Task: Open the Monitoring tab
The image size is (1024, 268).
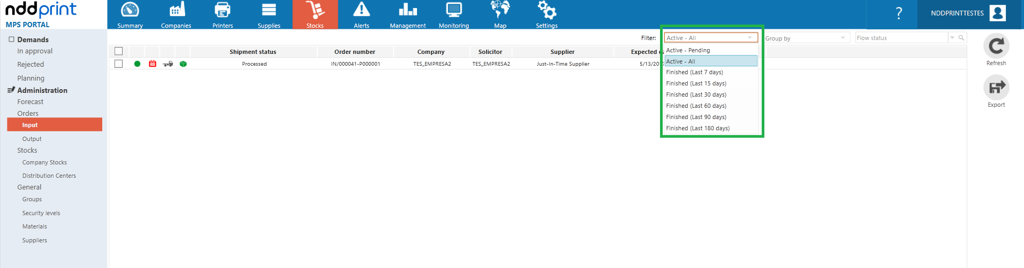Action: tap(454, 15)
